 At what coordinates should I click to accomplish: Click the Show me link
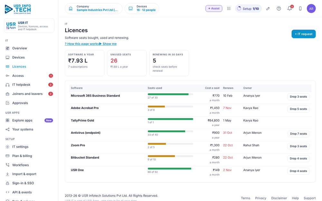(x=108, y=44)
